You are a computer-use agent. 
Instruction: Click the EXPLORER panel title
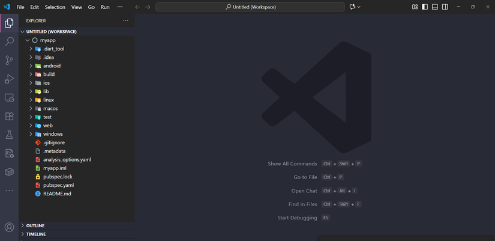click(36, 20)
